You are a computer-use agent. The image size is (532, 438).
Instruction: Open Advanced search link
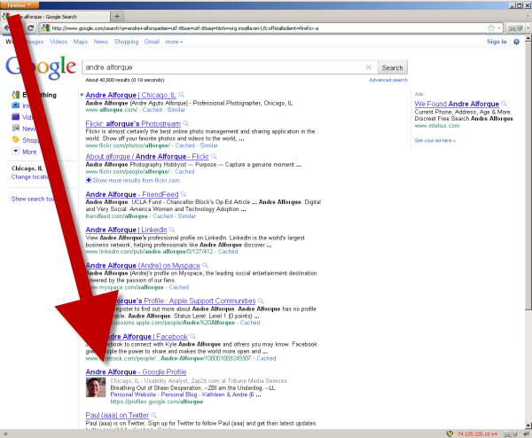(388, 80)
